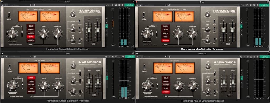This screenshot has height=103, width=270.
Task: Flip the filters PRE/POST switch on the Drum plugin
Action: coord(214,22)
